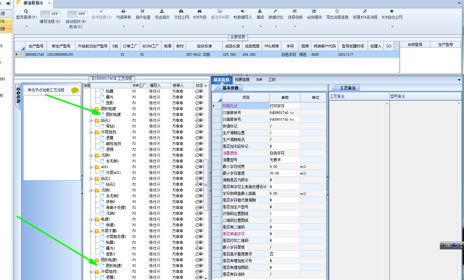Select the 等离子处理2 tree item
This screenshot has height=280, width=464.
pyautogui.click(x=116, y=207)
